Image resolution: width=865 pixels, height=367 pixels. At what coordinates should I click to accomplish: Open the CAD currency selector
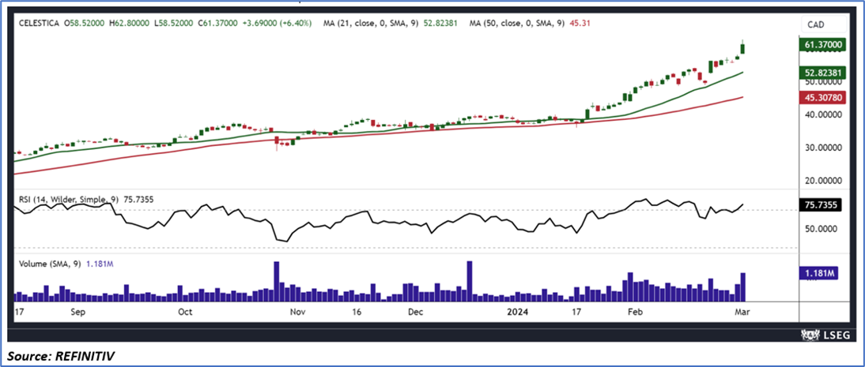pos(824,25)
